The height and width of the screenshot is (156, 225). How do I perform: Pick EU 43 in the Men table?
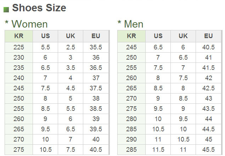coord(208,98)
